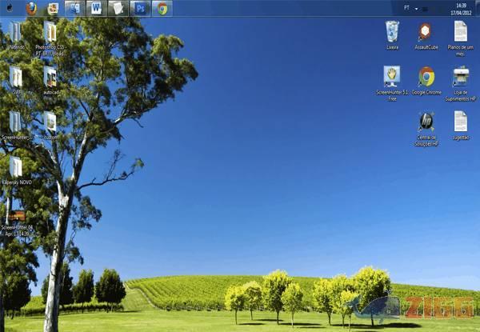Select the ScreenHunter 5.1 Free shortcut
This screenshot has height=332, width=480.
pyautogui.click(x=392, y=77)
